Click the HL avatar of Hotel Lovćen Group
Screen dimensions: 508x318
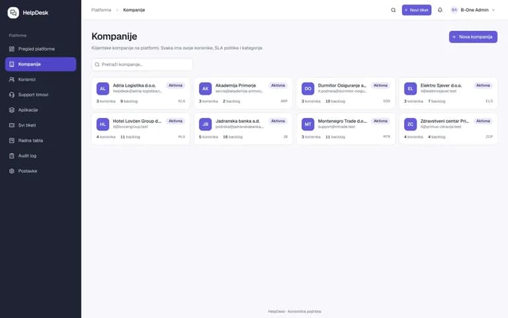[x=103, y=125]
